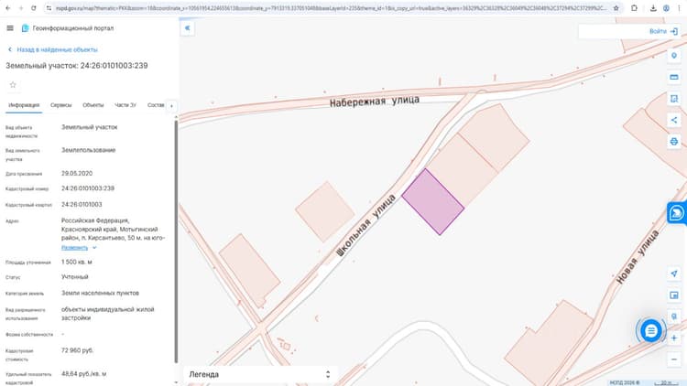Click the 48,64 руб./кв. м value
Image resolution: width=687 pixels, height=386 pixels.
(x=83, y=374)
